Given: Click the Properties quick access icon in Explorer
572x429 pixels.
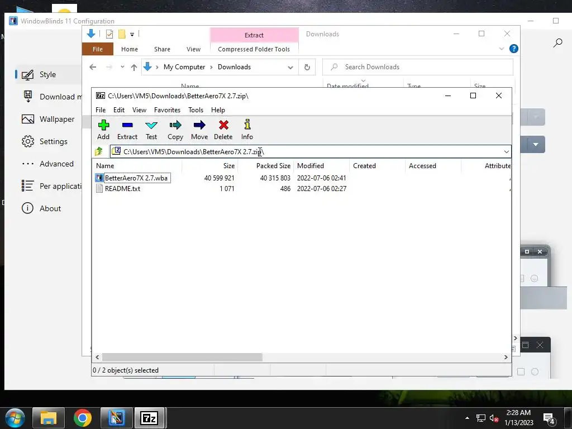Looking at the screenshot, I should [x=109, y=34].
